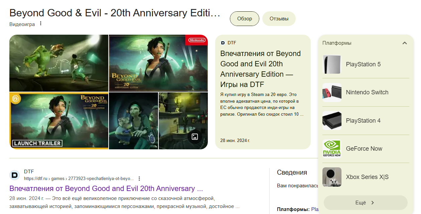421x214 pixels.
Task: Click the Xbox Series X|S console image
Action: pyautogui.click(x=332, y=177)
